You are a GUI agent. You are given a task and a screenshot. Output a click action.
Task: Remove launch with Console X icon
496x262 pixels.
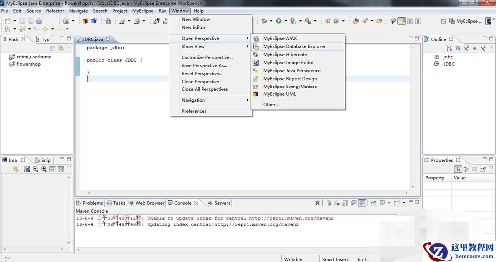click(x=317, y=203)
